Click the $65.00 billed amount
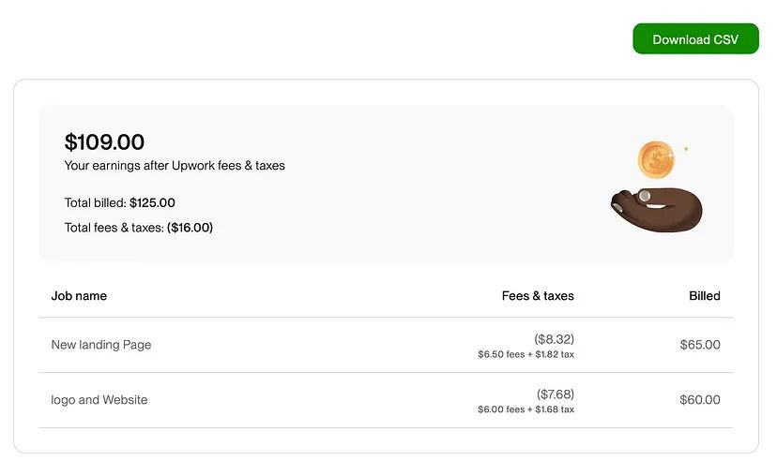 click(x=700, y=345)
